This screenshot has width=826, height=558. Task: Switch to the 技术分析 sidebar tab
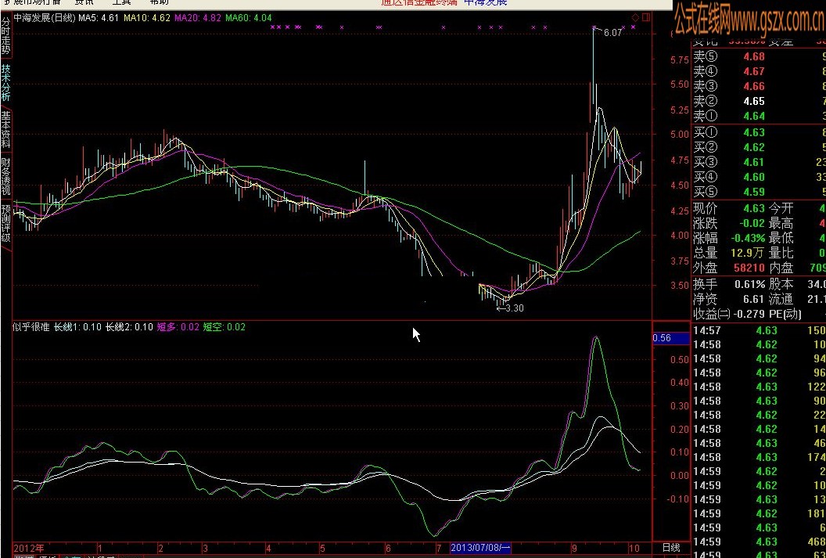(5, 83)
